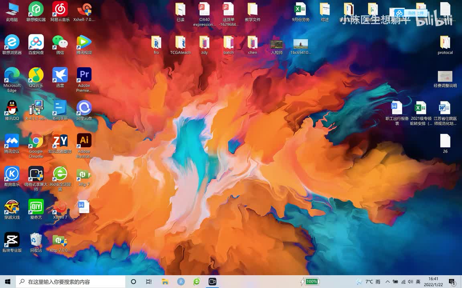
Task: Select the 送货单 PDF file
Action: [x=229, y=14]
